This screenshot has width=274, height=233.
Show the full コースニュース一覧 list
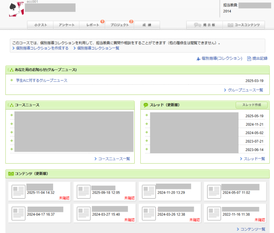point(114,159)
